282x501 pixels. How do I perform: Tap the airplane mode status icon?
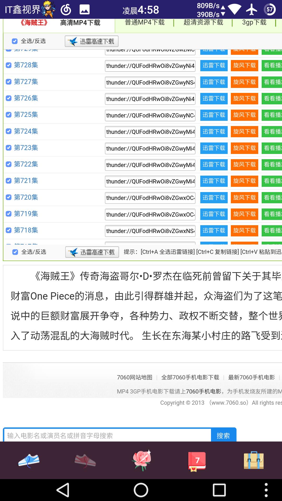tap(251, 10)
